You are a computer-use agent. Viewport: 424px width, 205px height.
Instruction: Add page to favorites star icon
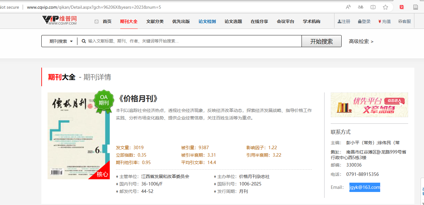385,7
